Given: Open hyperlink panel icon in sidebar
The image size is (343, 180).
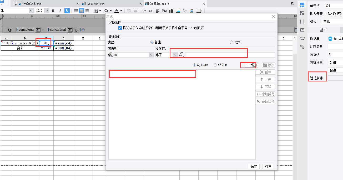Looking at the screenshot, I should [x=302, y=47].
